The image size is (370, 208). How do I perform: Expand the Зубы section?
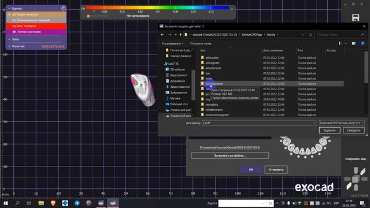(x=9, y=39)
